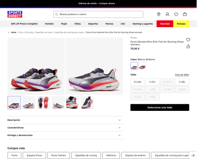Choose size 7 (40.5)
The image size is (199, 159).
tap(182, 90)
